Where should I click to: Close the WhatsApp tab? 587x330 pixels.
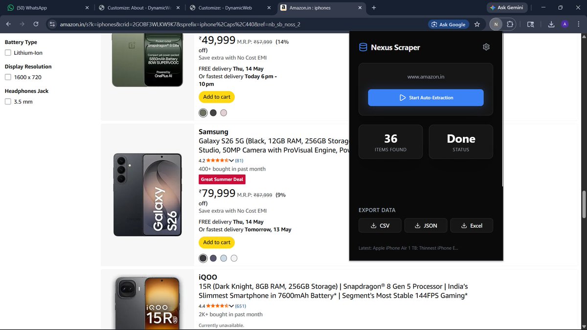coord(87,8)
